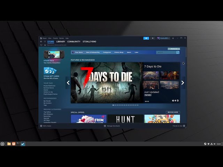Viewport: 223px width, 167px height.
Task: Click the BROWSE MORE button
Action: click(x=173, y=112)
